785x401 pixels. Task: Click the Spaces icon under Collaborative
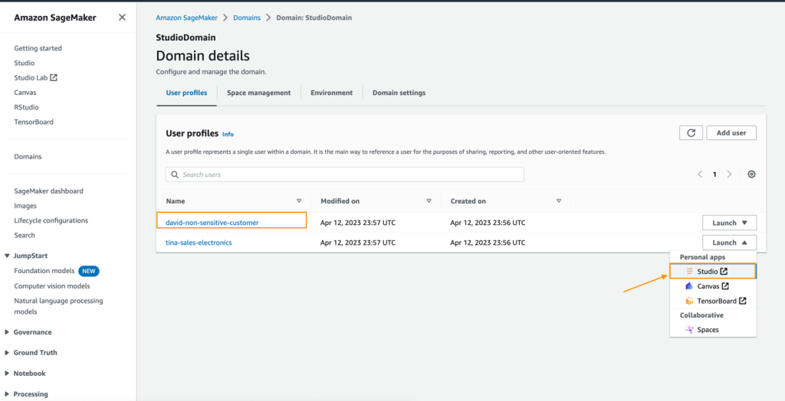(689, 330)
